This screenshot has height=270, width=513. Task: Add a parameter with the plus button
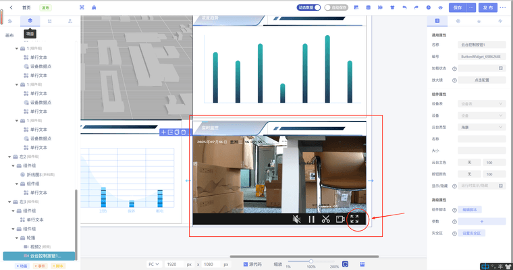tap(481, 221)
